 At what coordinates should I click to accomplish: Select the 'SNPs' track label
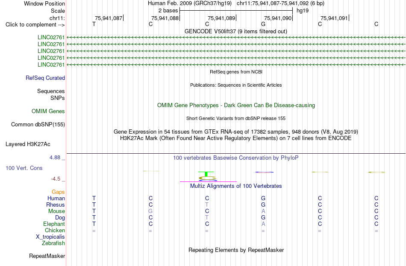click(x=58, y=98)
